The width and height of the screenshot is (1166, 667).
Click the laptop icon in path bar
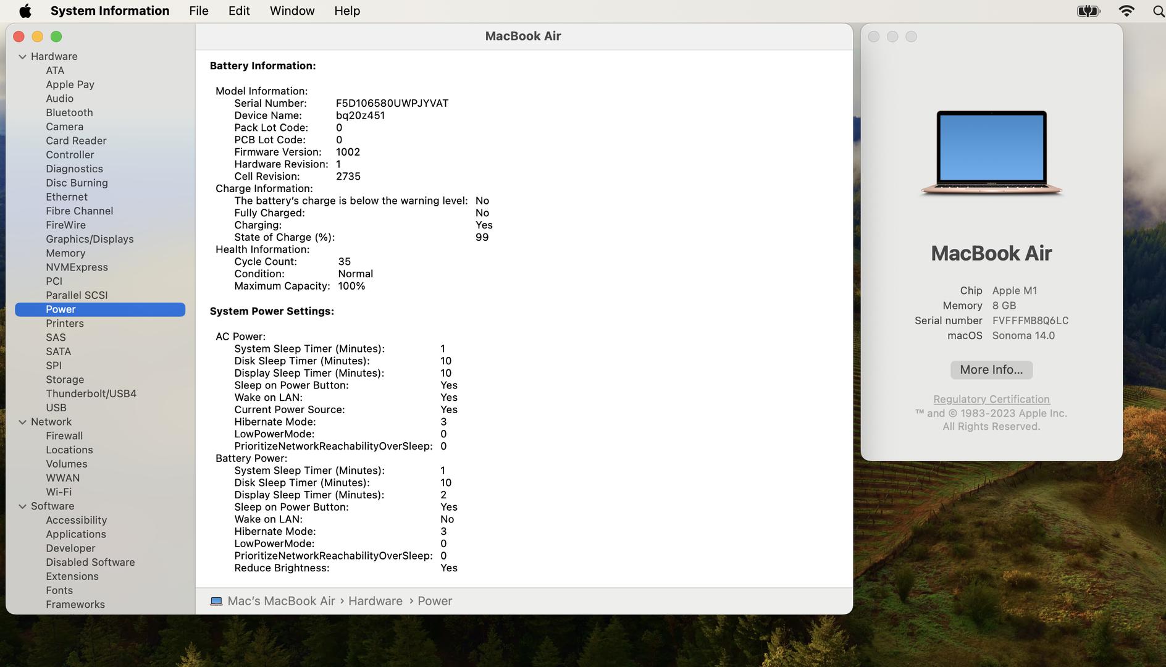[x=216, y=601]
